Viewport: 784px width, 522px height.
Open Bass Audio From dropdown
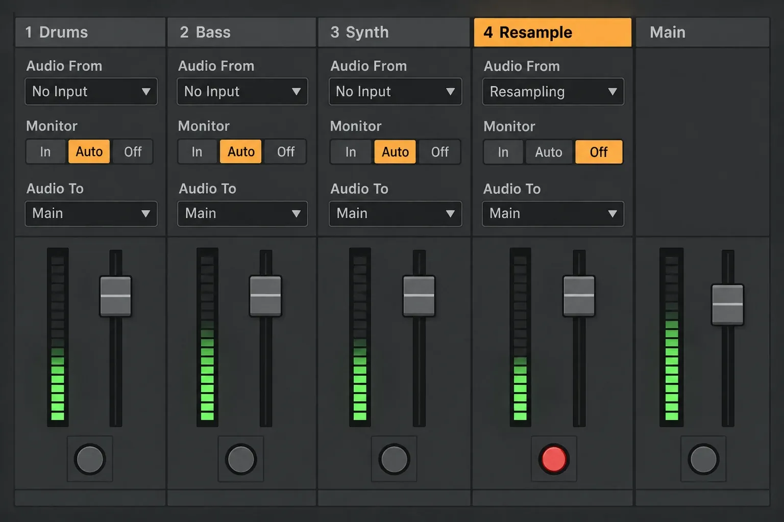(x=242, y=91)
